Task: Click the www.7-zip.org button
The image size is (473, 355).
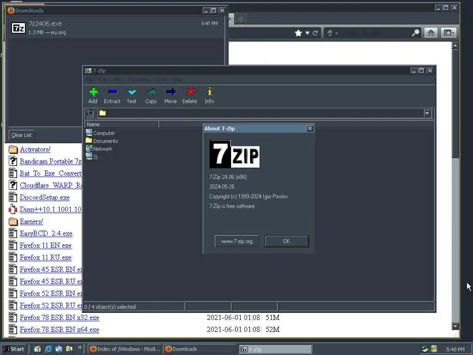Action: tap(237, 241)
